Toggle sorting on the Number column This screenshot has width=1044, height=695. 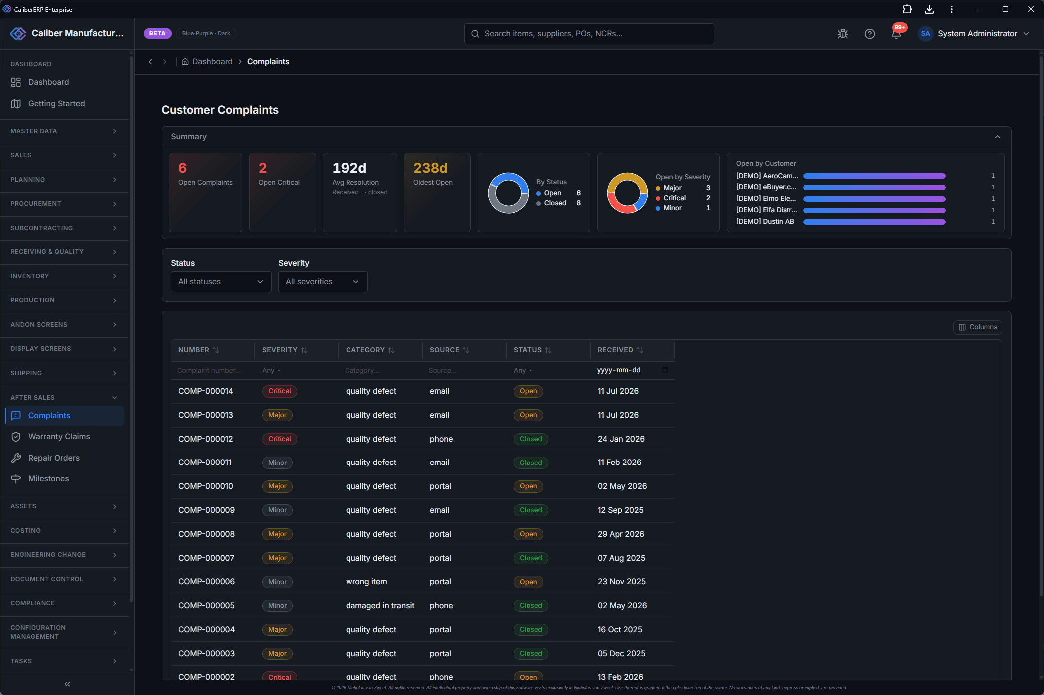[x=199, y=350]
